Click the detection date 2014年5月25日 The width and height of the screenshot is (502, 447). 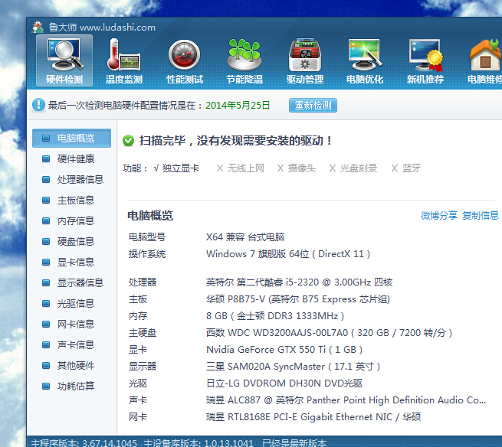tap(238, 105)
